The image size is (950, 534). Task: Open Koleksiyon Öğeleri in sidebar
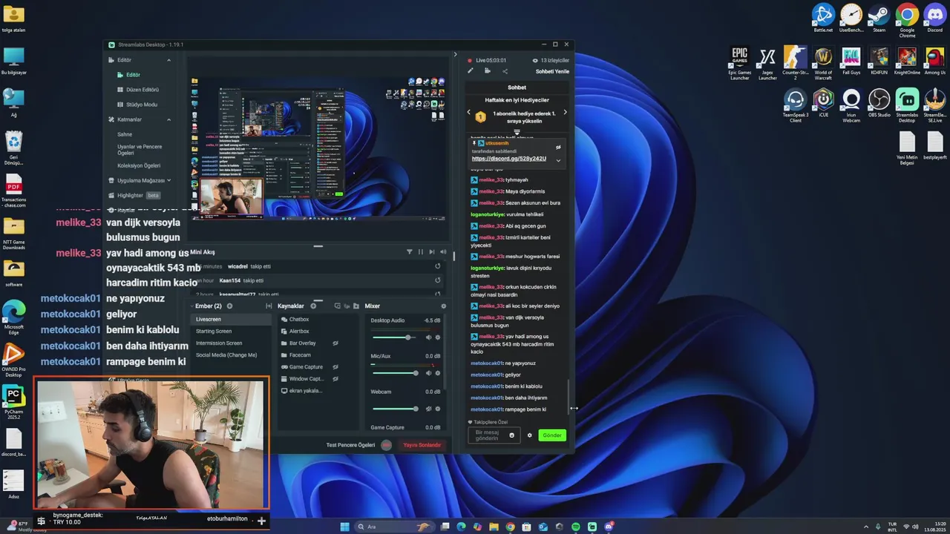139,165
